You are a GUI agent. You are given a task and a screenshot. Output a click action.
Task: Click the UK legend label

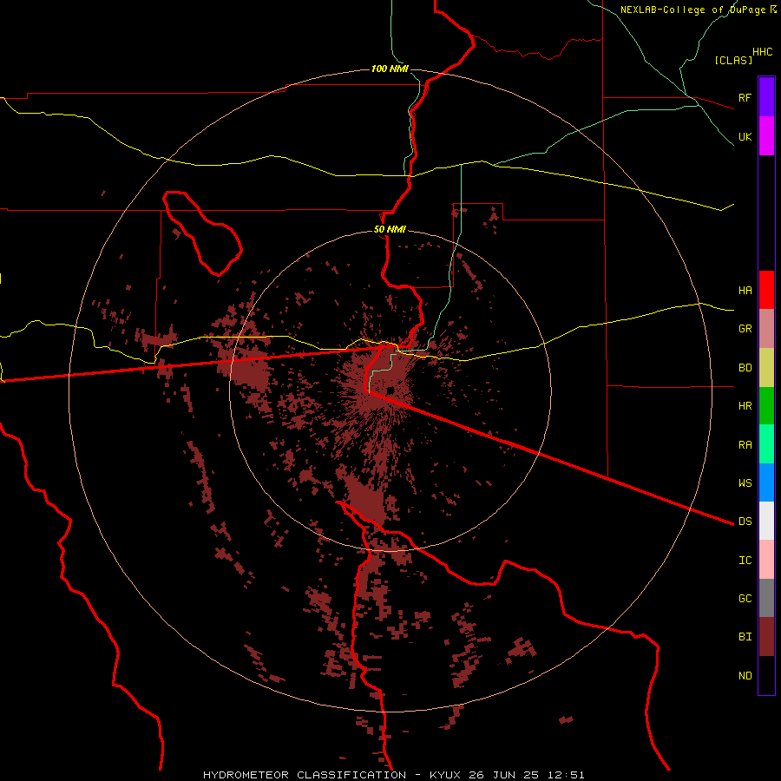[x=745, y=136]
